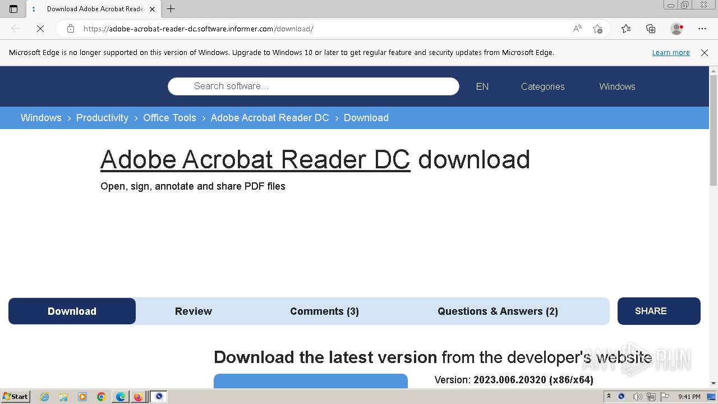The image size is (718, 404).
Task: Launch Firefox from the taskbar
Action: (x=138, y=397)
